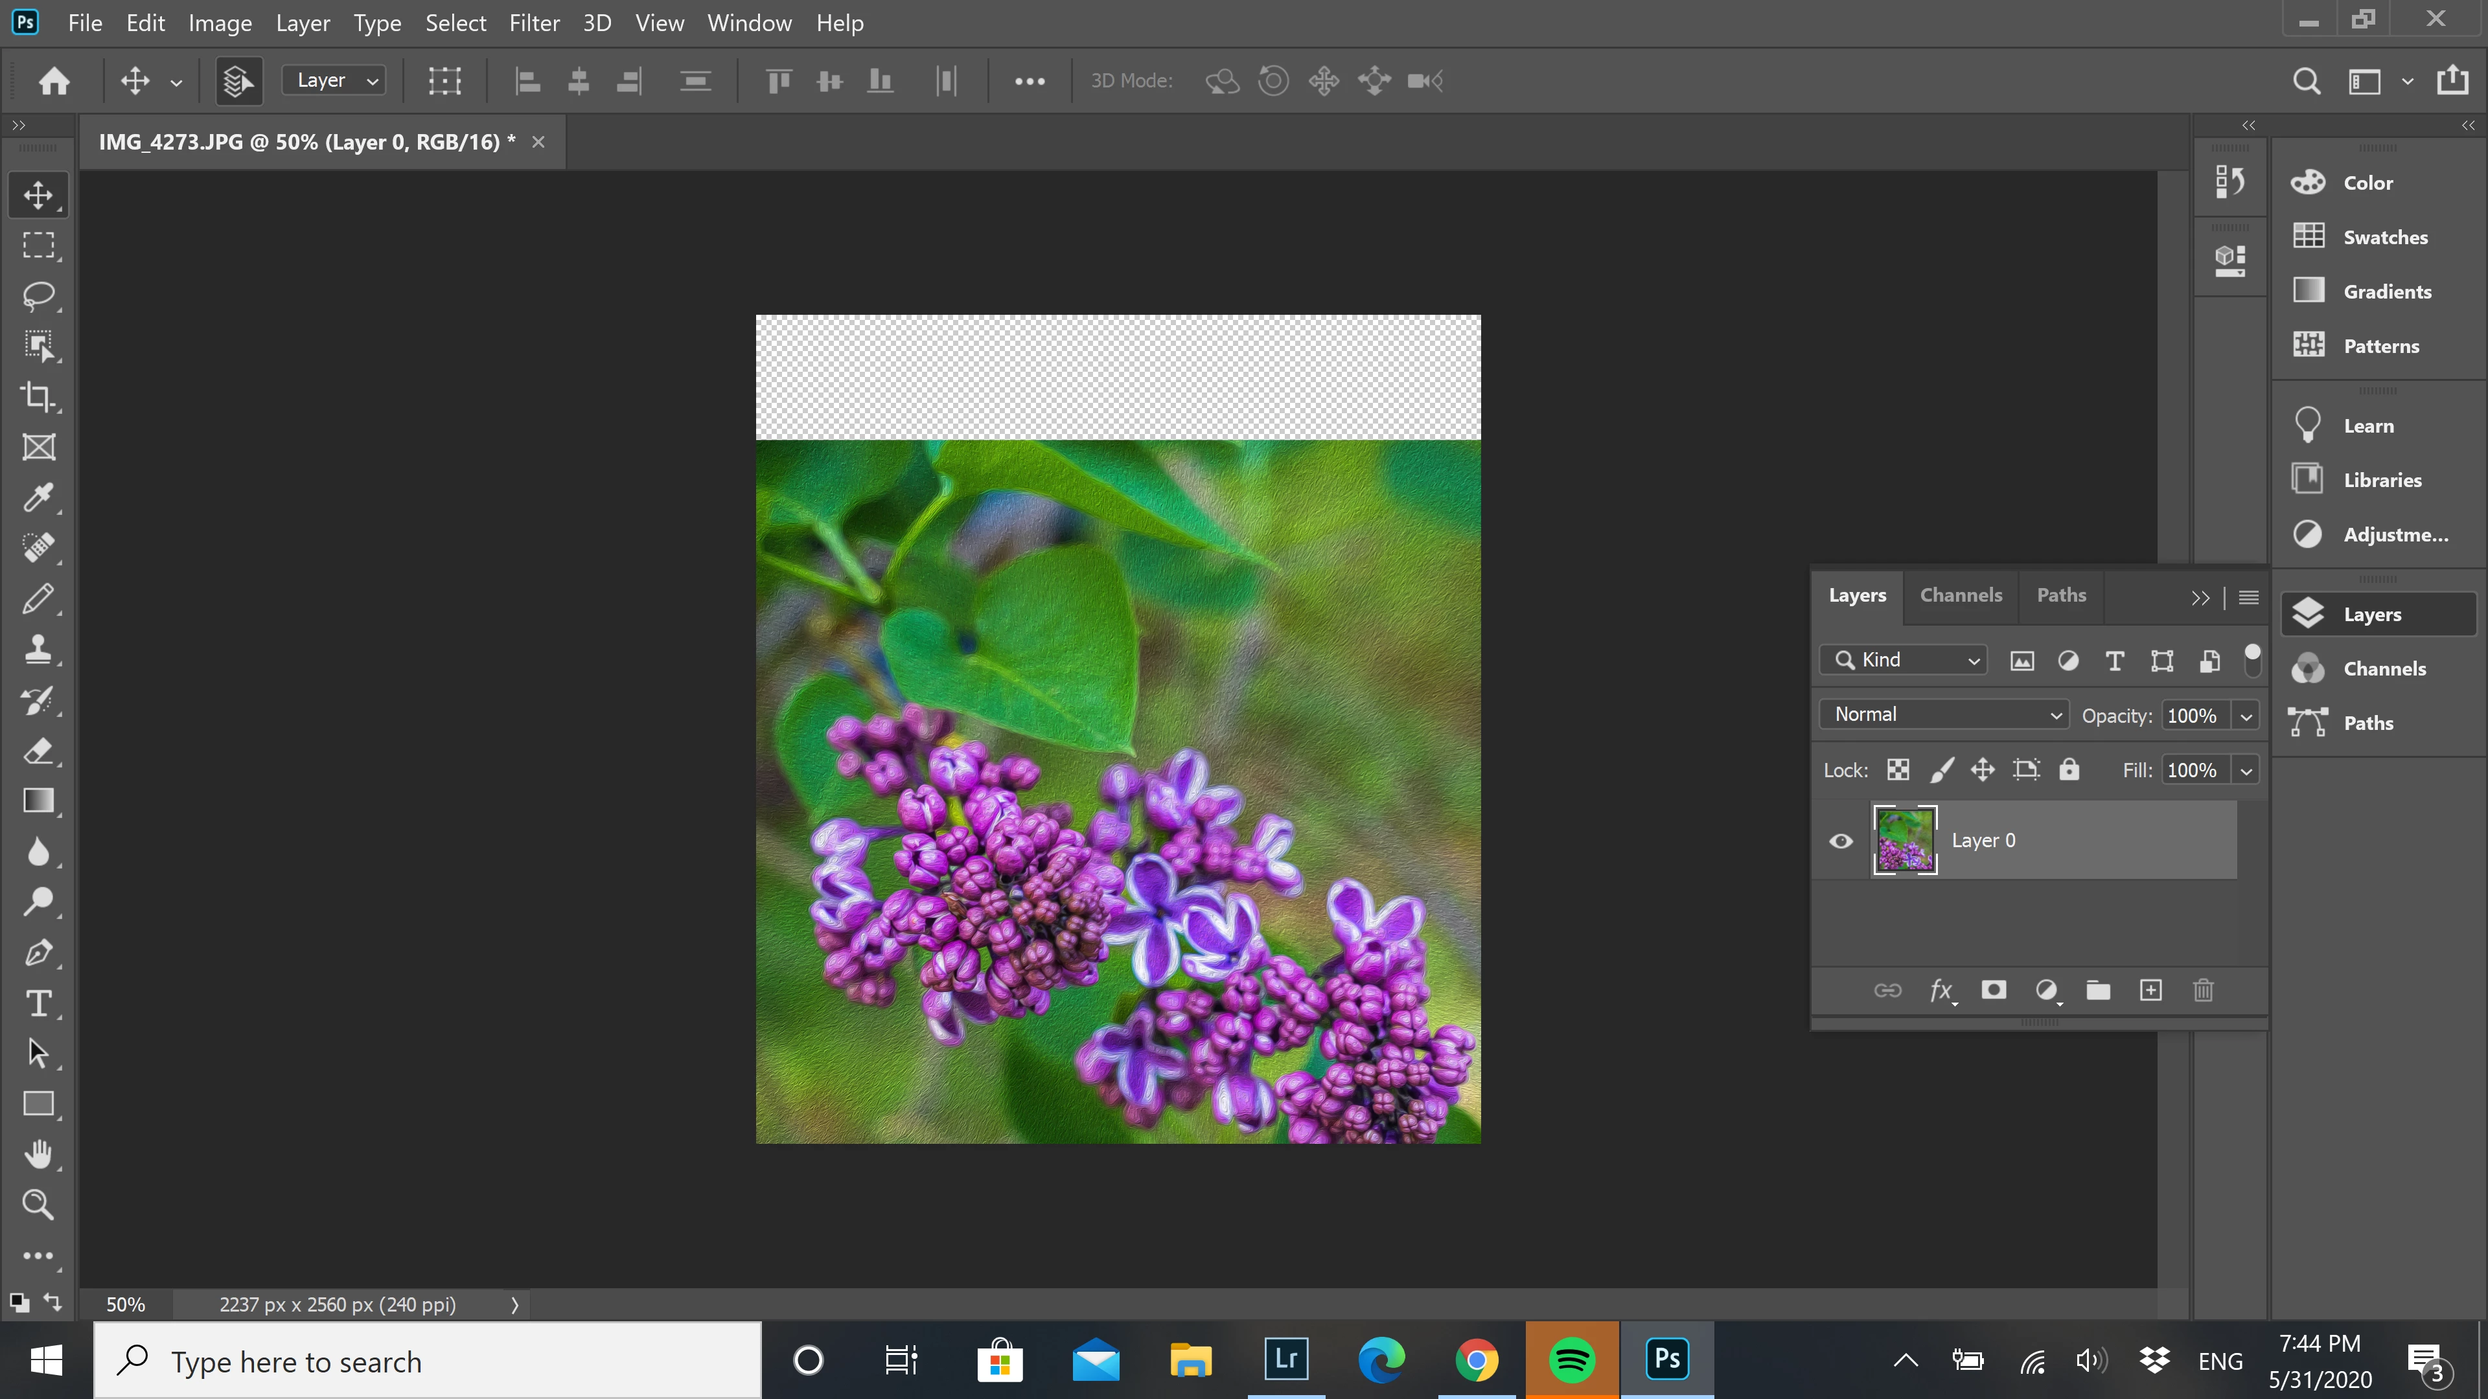2488x1399 pixels.
Task: Open the Swatches panel
Action: point(2384,238)
